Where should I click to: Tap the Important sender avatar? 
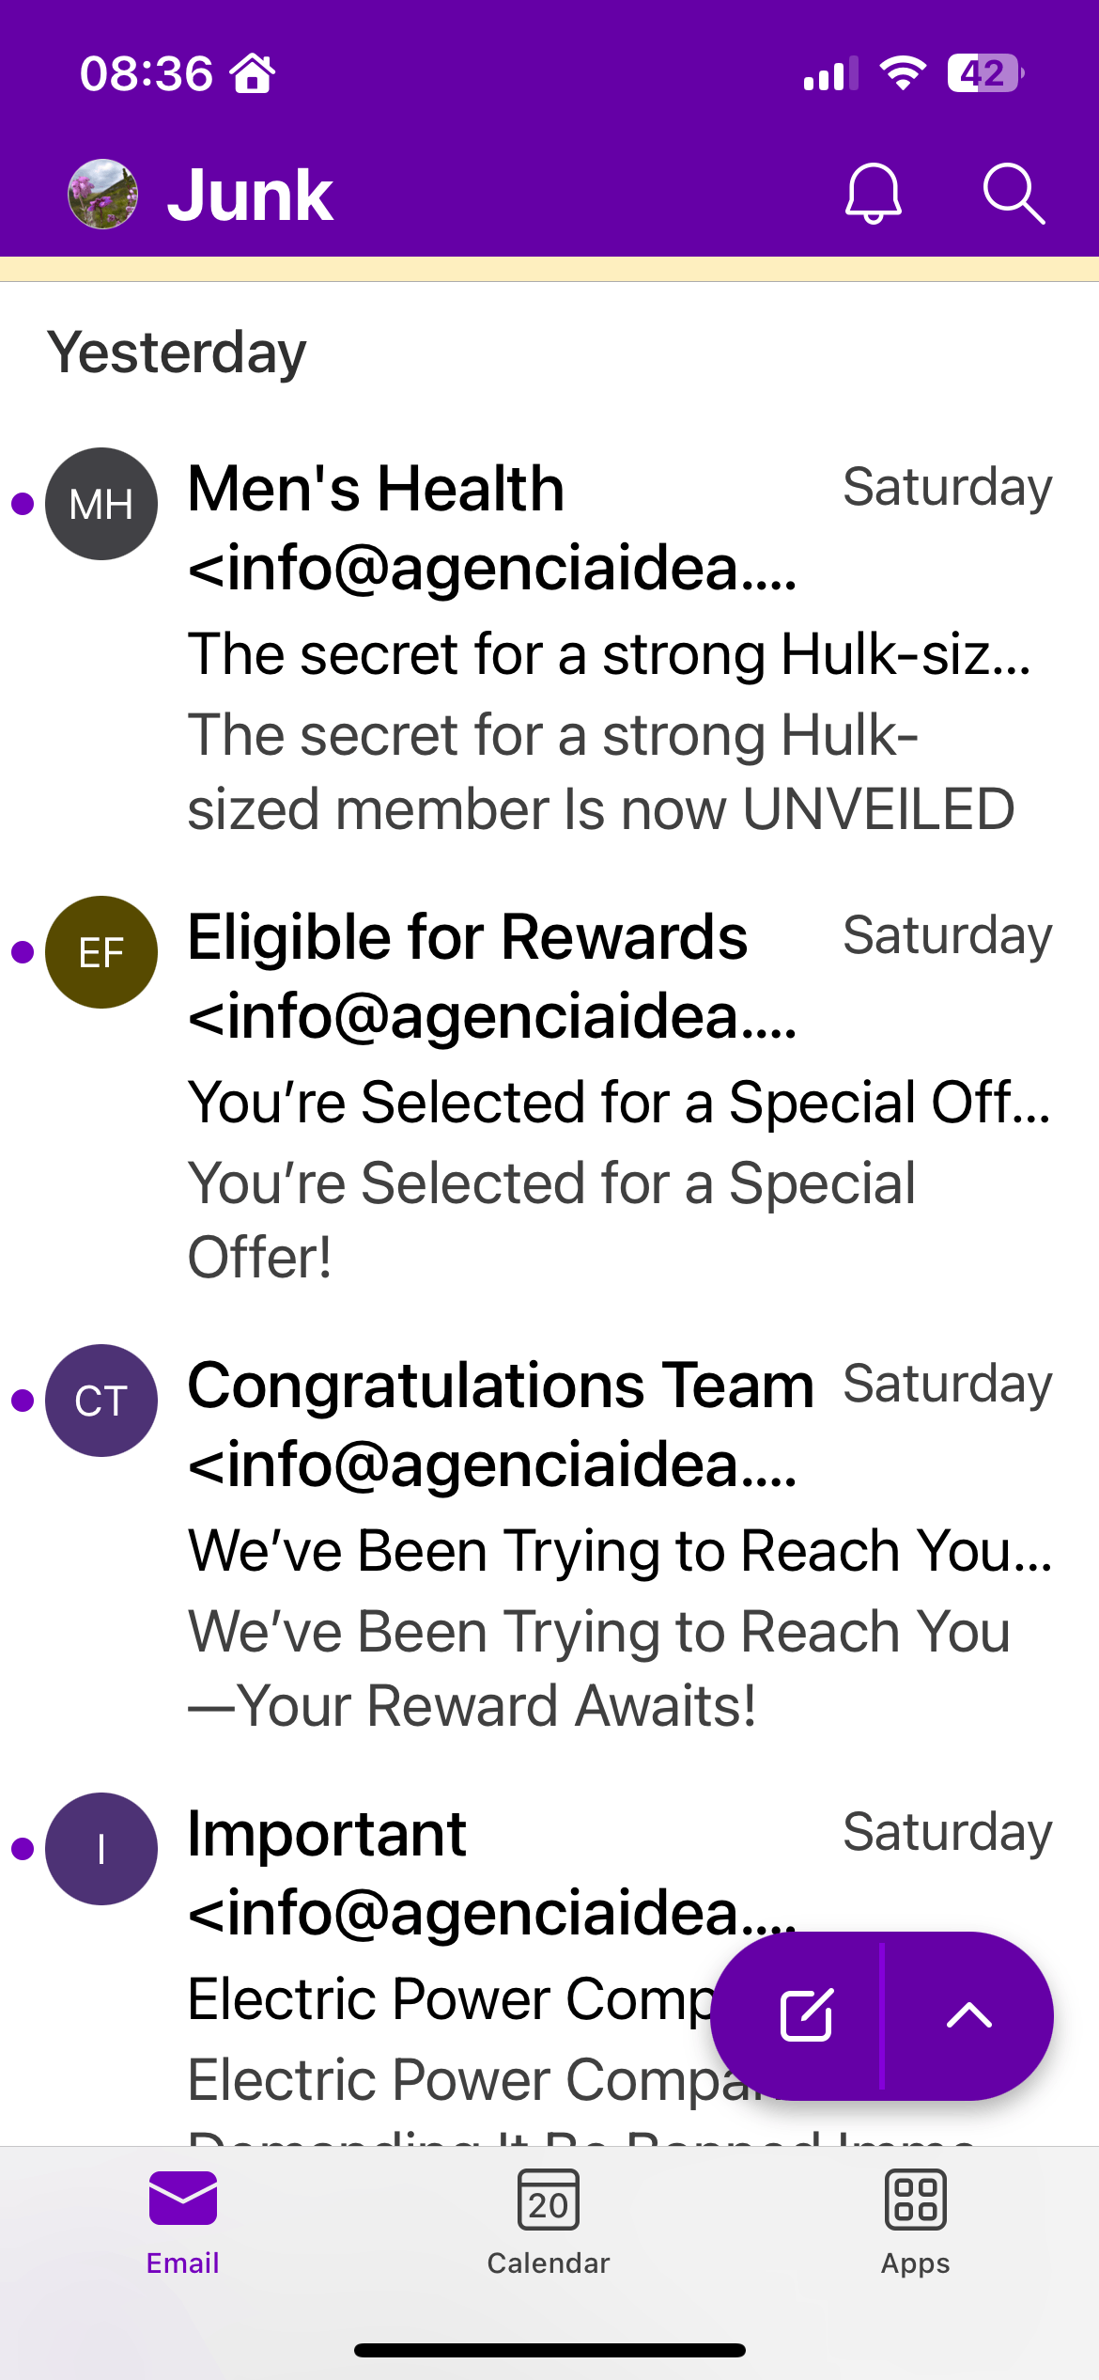tap(101, 1849)
